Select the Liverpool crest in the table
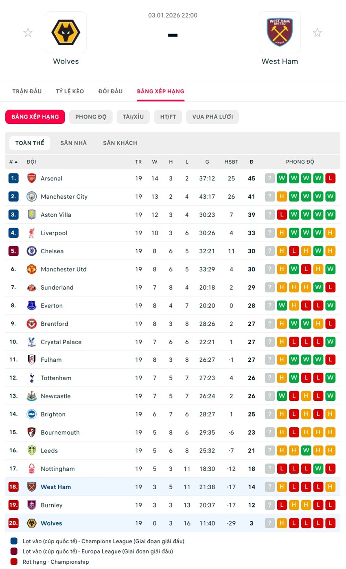 [x=32, y=233]
